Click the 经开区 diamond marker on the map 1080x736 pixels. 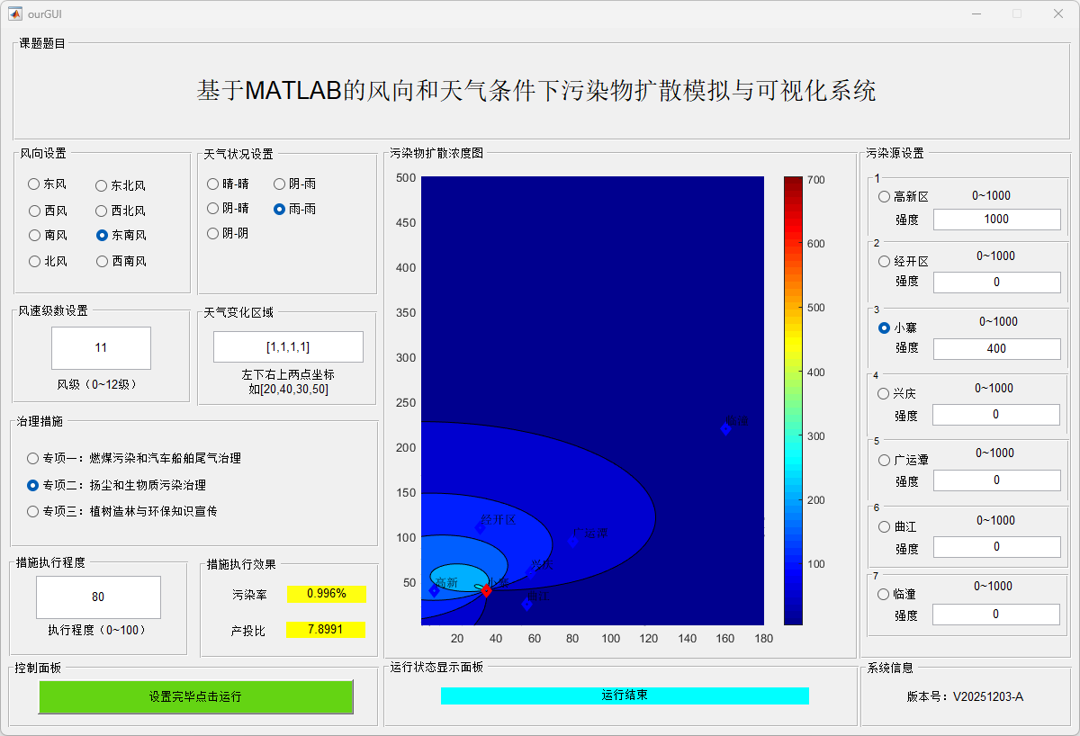click(480, 527)
